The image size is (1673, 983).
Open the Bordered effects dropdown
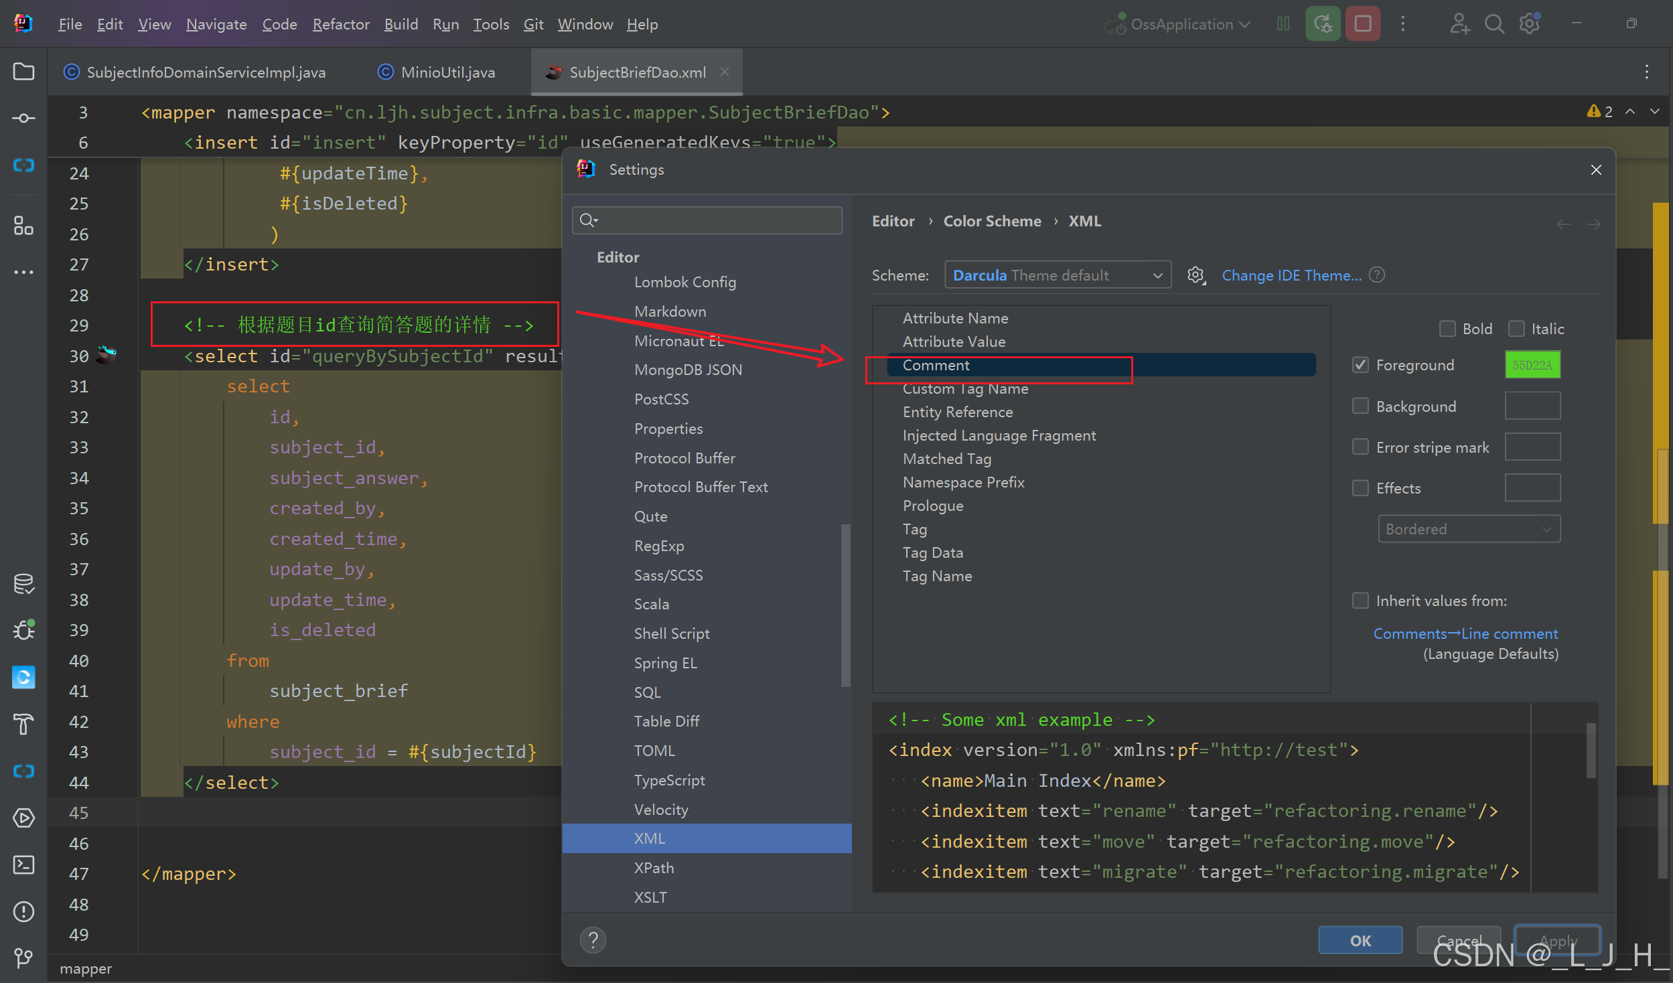[1468, 529]
